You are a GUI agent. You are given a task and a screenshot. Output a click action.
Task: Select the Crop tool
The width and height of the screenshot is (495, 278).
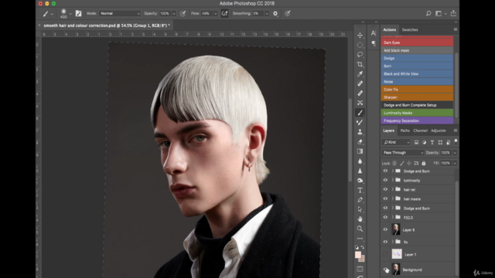point(360,64)
